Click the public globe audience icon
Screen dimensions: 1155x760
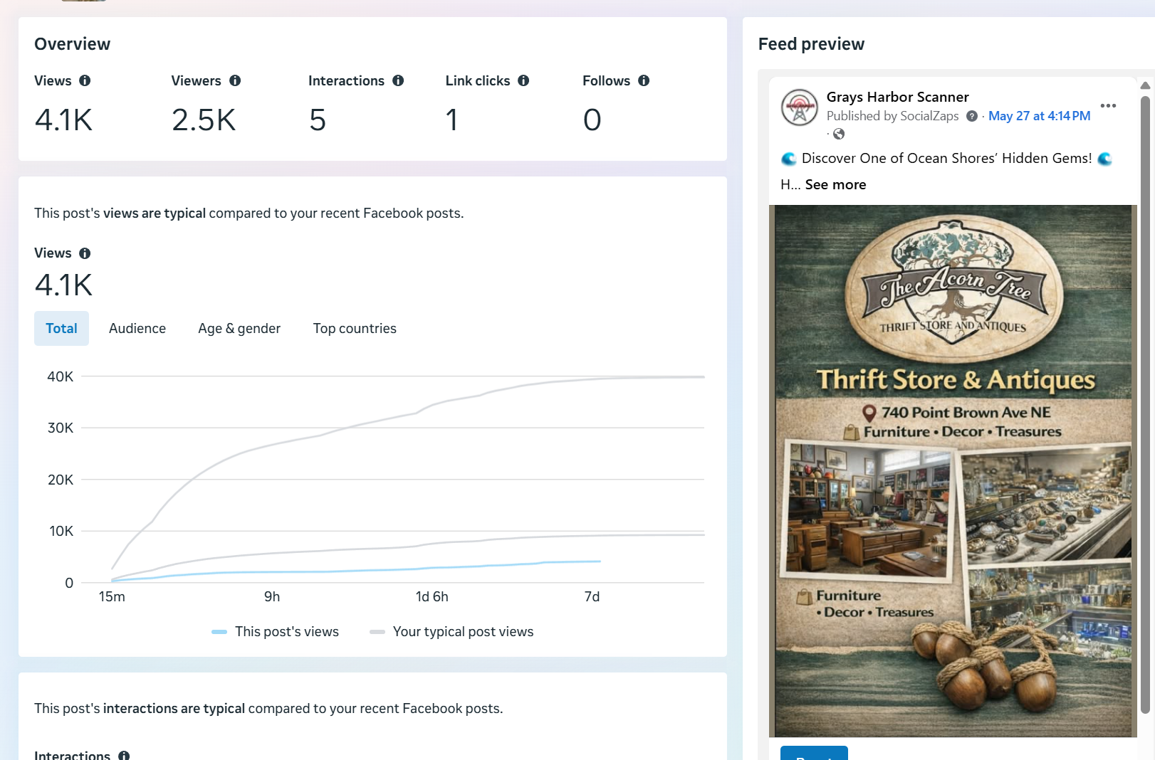click(839, 134)
